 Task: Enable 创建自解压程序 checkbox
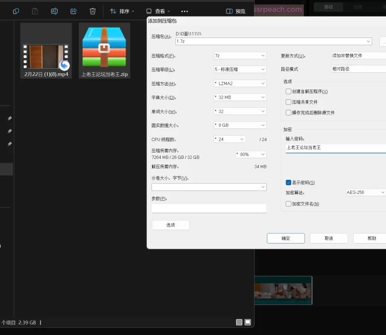(289, 91)
